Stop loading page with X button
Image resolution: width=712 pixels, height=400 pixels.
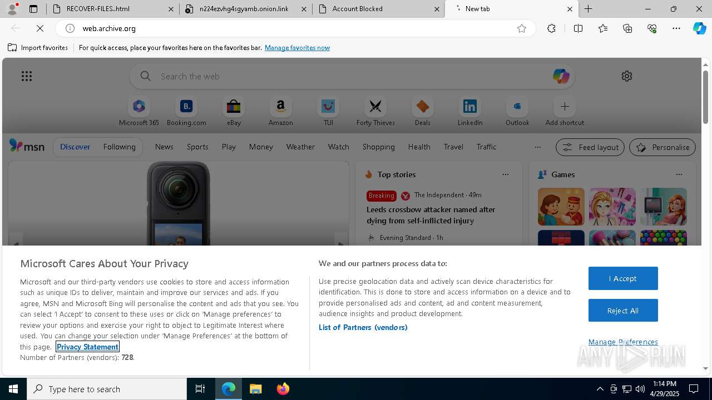[40, 28]
